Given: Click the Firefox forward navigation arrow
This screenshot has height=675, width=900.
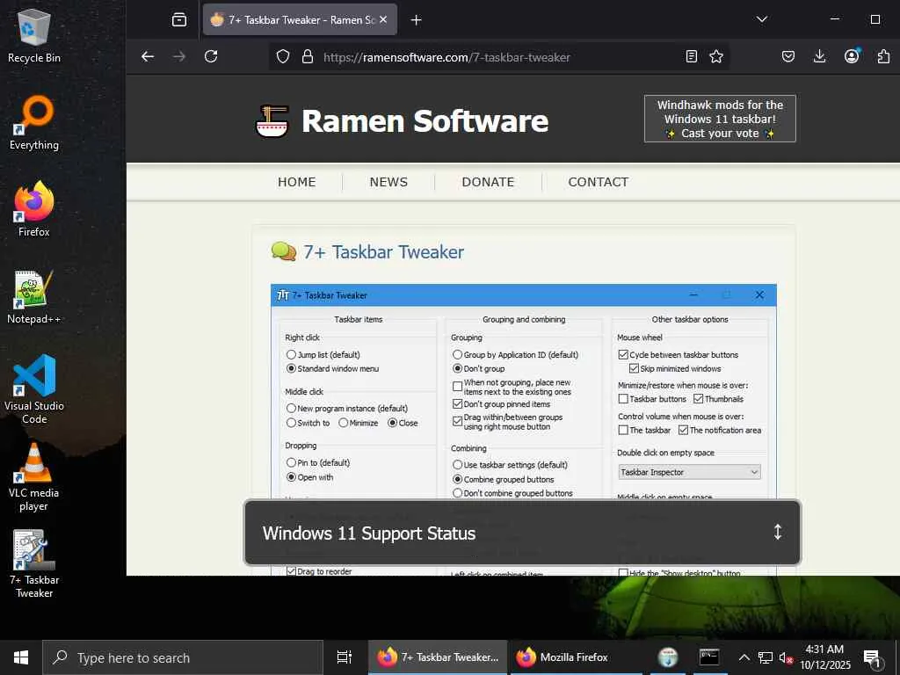Looking at the screenshot, I should (179, 56).
